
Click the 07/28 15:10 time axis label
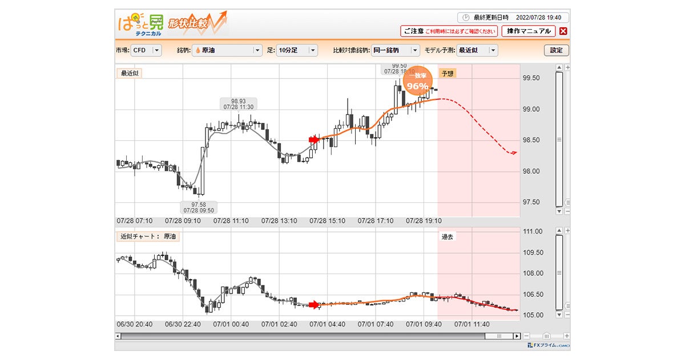[x=328, y=220]
